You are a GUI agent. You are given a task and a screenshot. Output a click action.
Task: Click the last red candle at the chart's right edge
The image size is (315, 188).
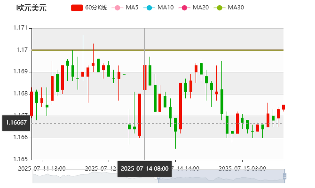pyautogui.click(x=283, y=107)
